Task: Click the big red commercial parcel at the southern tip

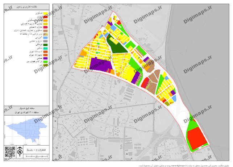Action: coord(197,139)
